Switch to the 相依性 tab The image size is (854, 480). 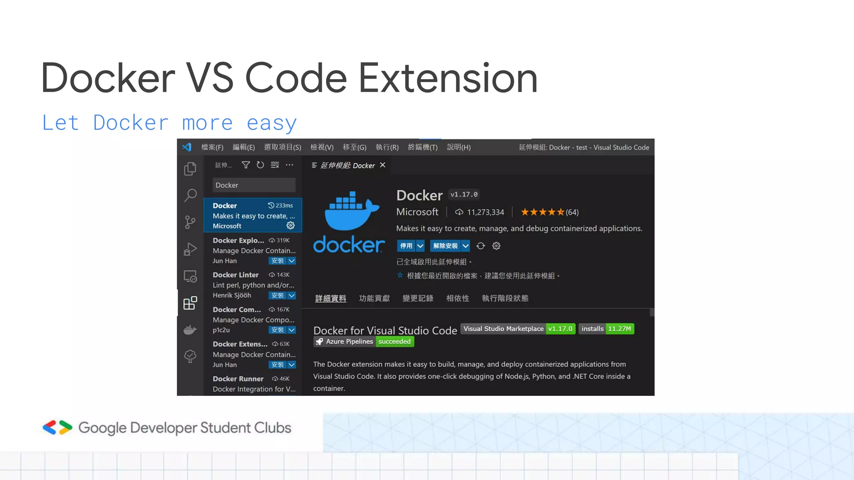457,298
